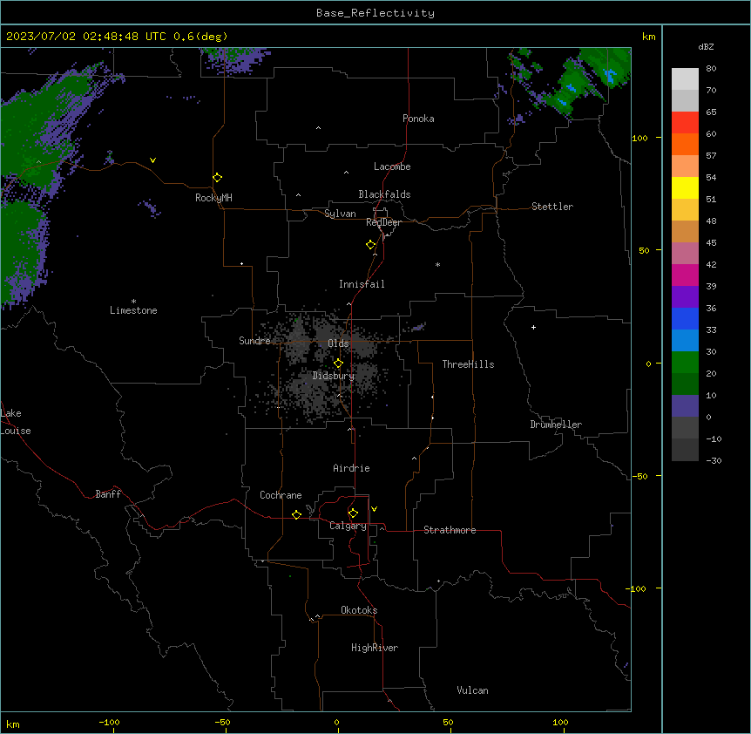Click the 0 tick label on the right axis

point(648,364)
